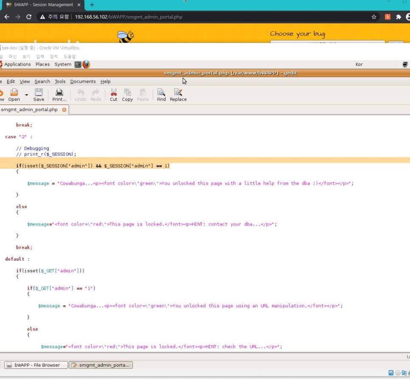Screen dimensions: 410x379
Task: Click the Chrome address bar URL
Action: click(x=129, y=17)
